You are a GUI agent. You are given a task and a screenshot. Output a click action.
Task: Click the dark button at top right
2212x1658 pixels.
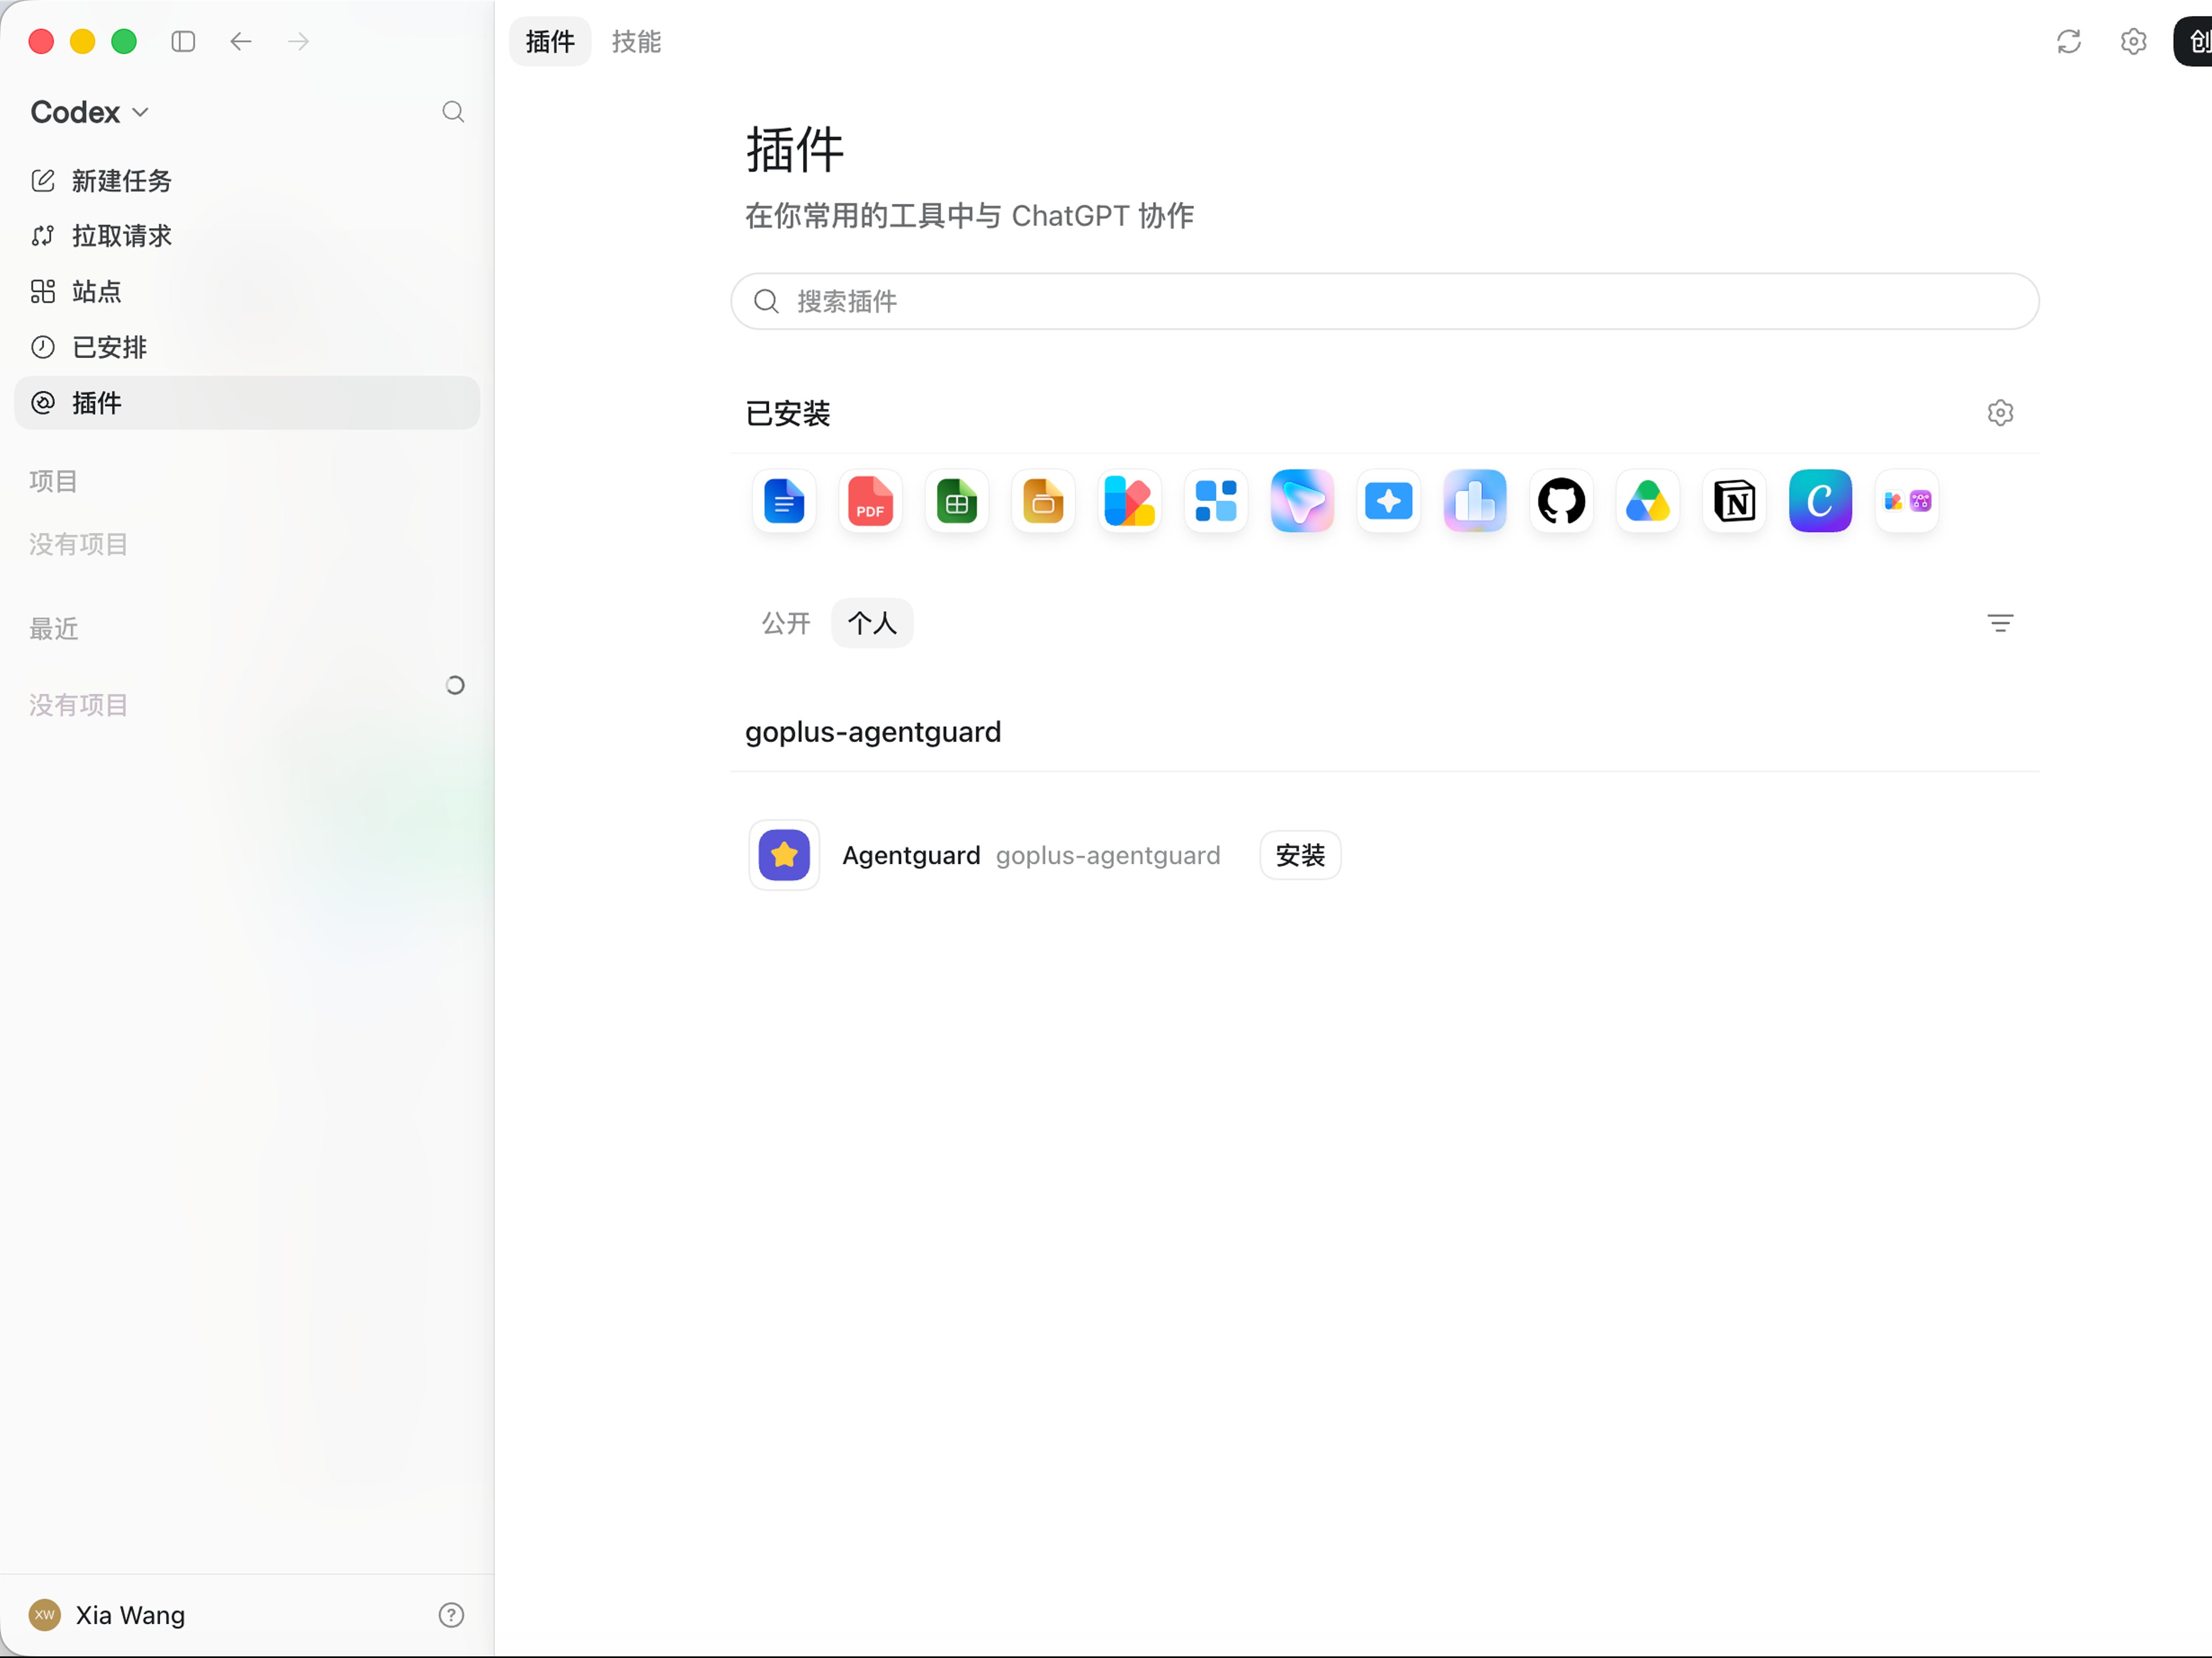point(2194,41)
